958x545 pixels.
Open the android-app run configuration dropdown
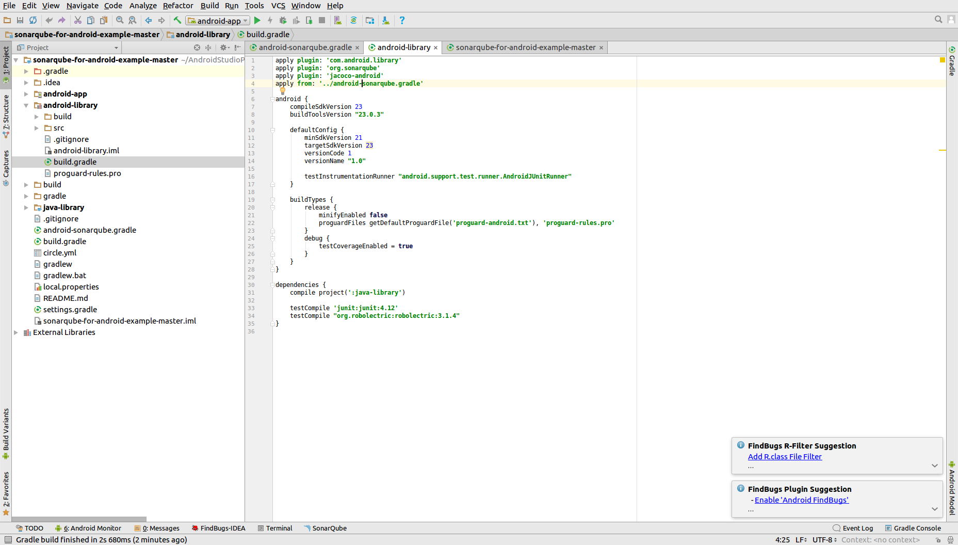point(218,21)
